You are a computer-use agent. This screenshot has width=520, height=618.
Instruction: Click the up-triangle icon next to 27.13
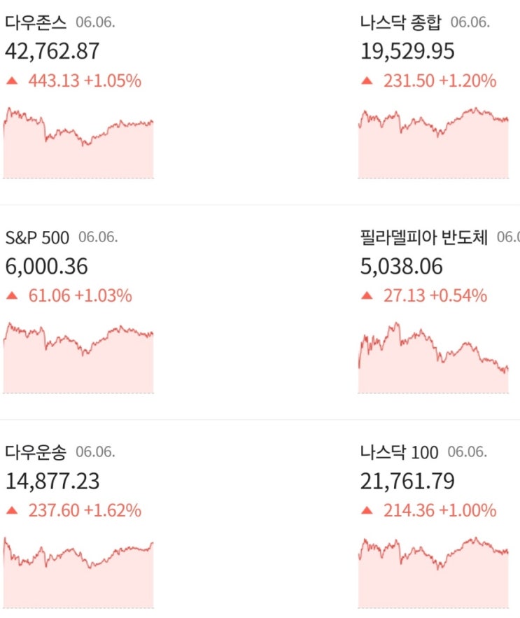coord(367,296)
